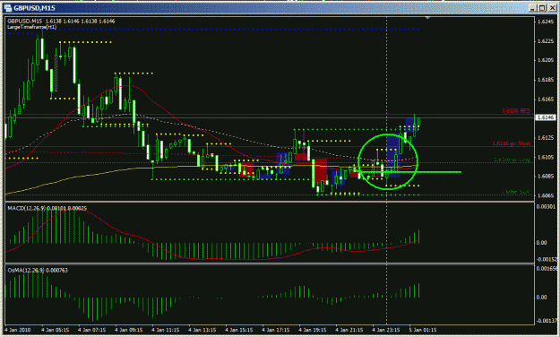Click price scale value 1.6245
The height and width of the screenshot is (337, 560).
point(546,22)
